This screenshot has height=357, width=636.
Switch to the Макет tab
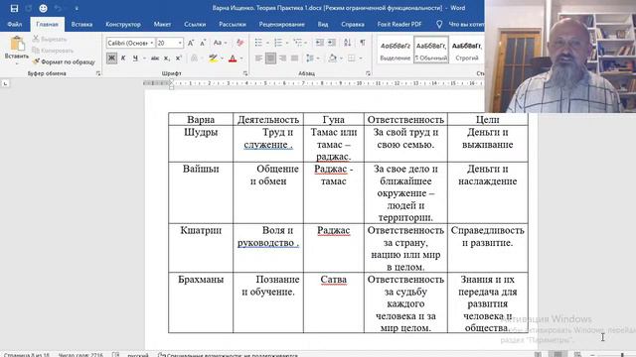click(x=162, y=24)
